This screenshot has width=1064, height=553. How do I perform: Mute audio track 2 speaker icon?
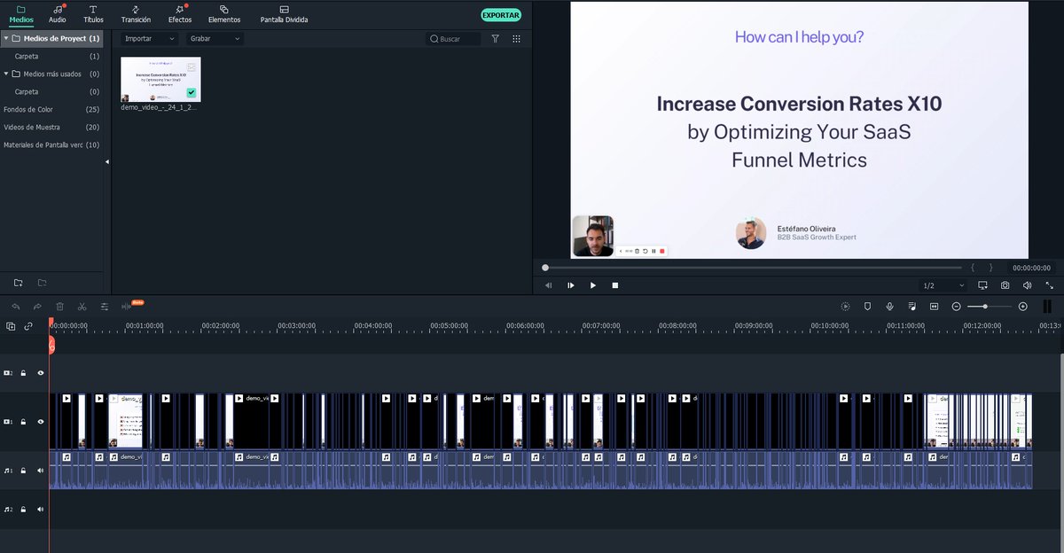(x=40, y=510)
